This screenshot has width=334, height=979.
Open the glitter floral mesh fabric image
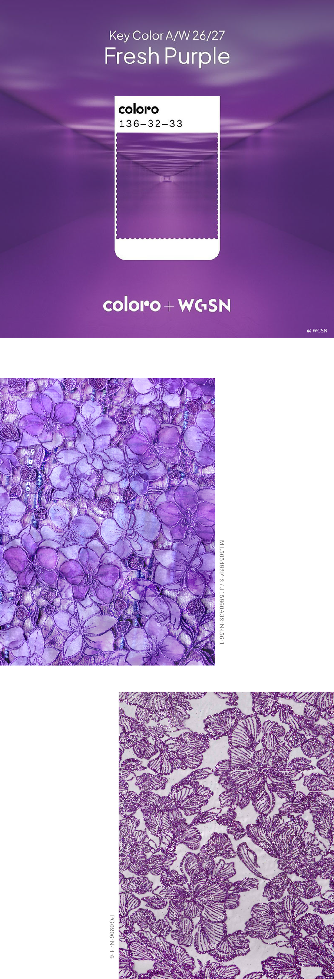226,835
